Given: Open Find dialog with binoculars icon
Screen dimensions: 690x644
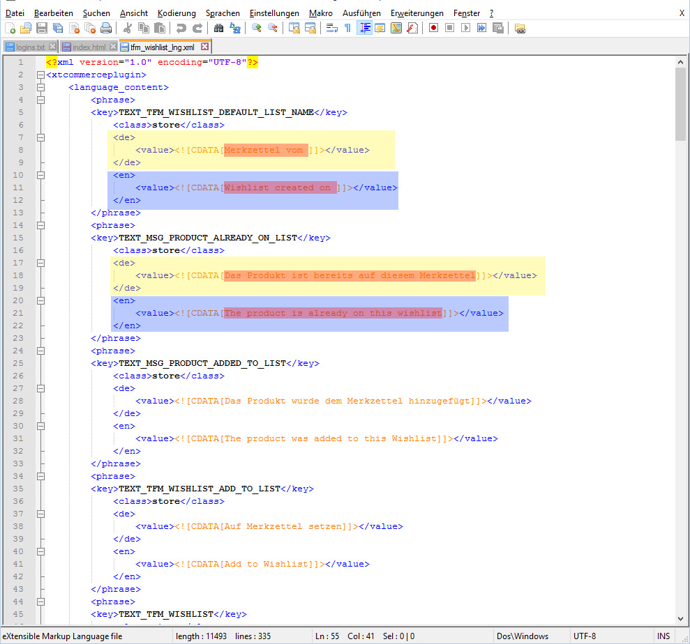Looking at the screenshot, I should coord(218,28).
